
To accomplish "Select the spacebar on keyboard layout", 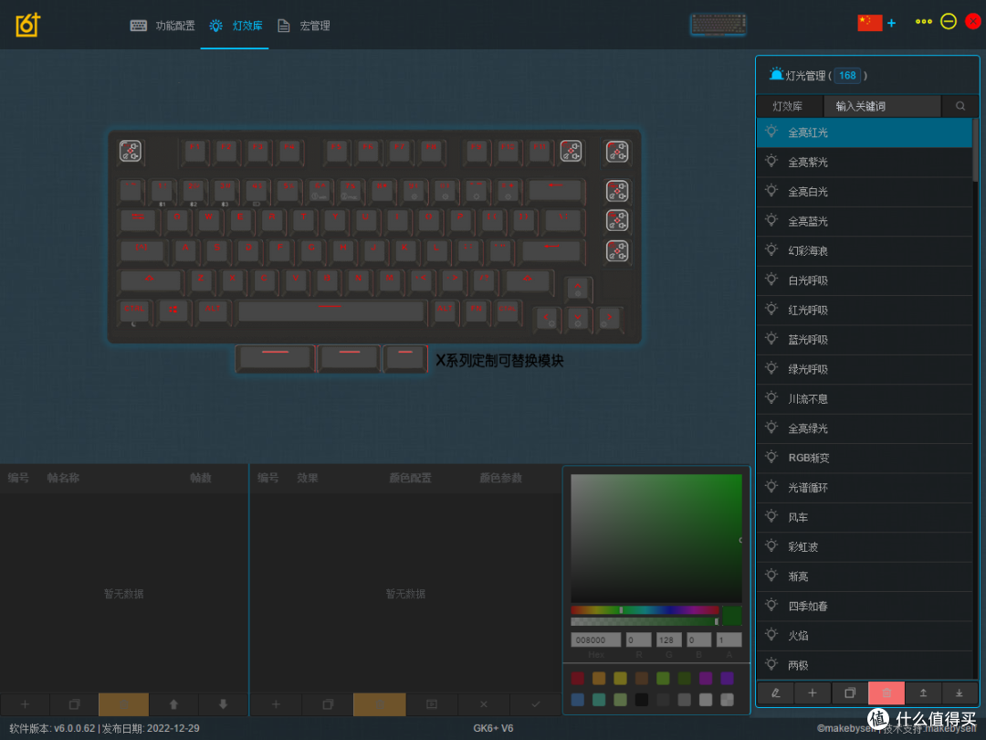I will coord(330,312).
